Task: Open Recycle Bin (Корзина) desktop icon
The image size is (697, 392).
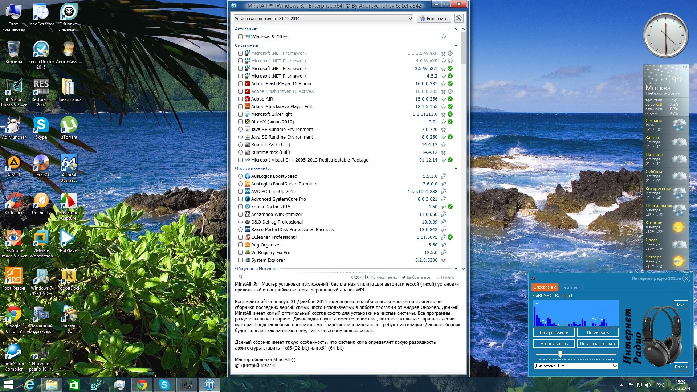Action: click(14, 53)
